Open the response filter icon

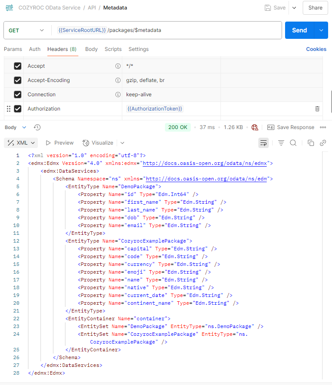coord(281,143)
